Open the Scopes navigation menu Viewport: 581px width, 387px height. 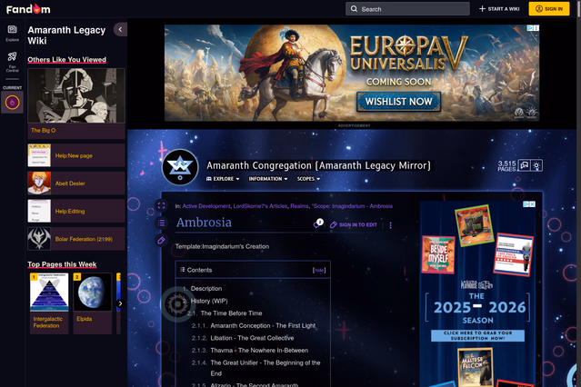point(308,179)
